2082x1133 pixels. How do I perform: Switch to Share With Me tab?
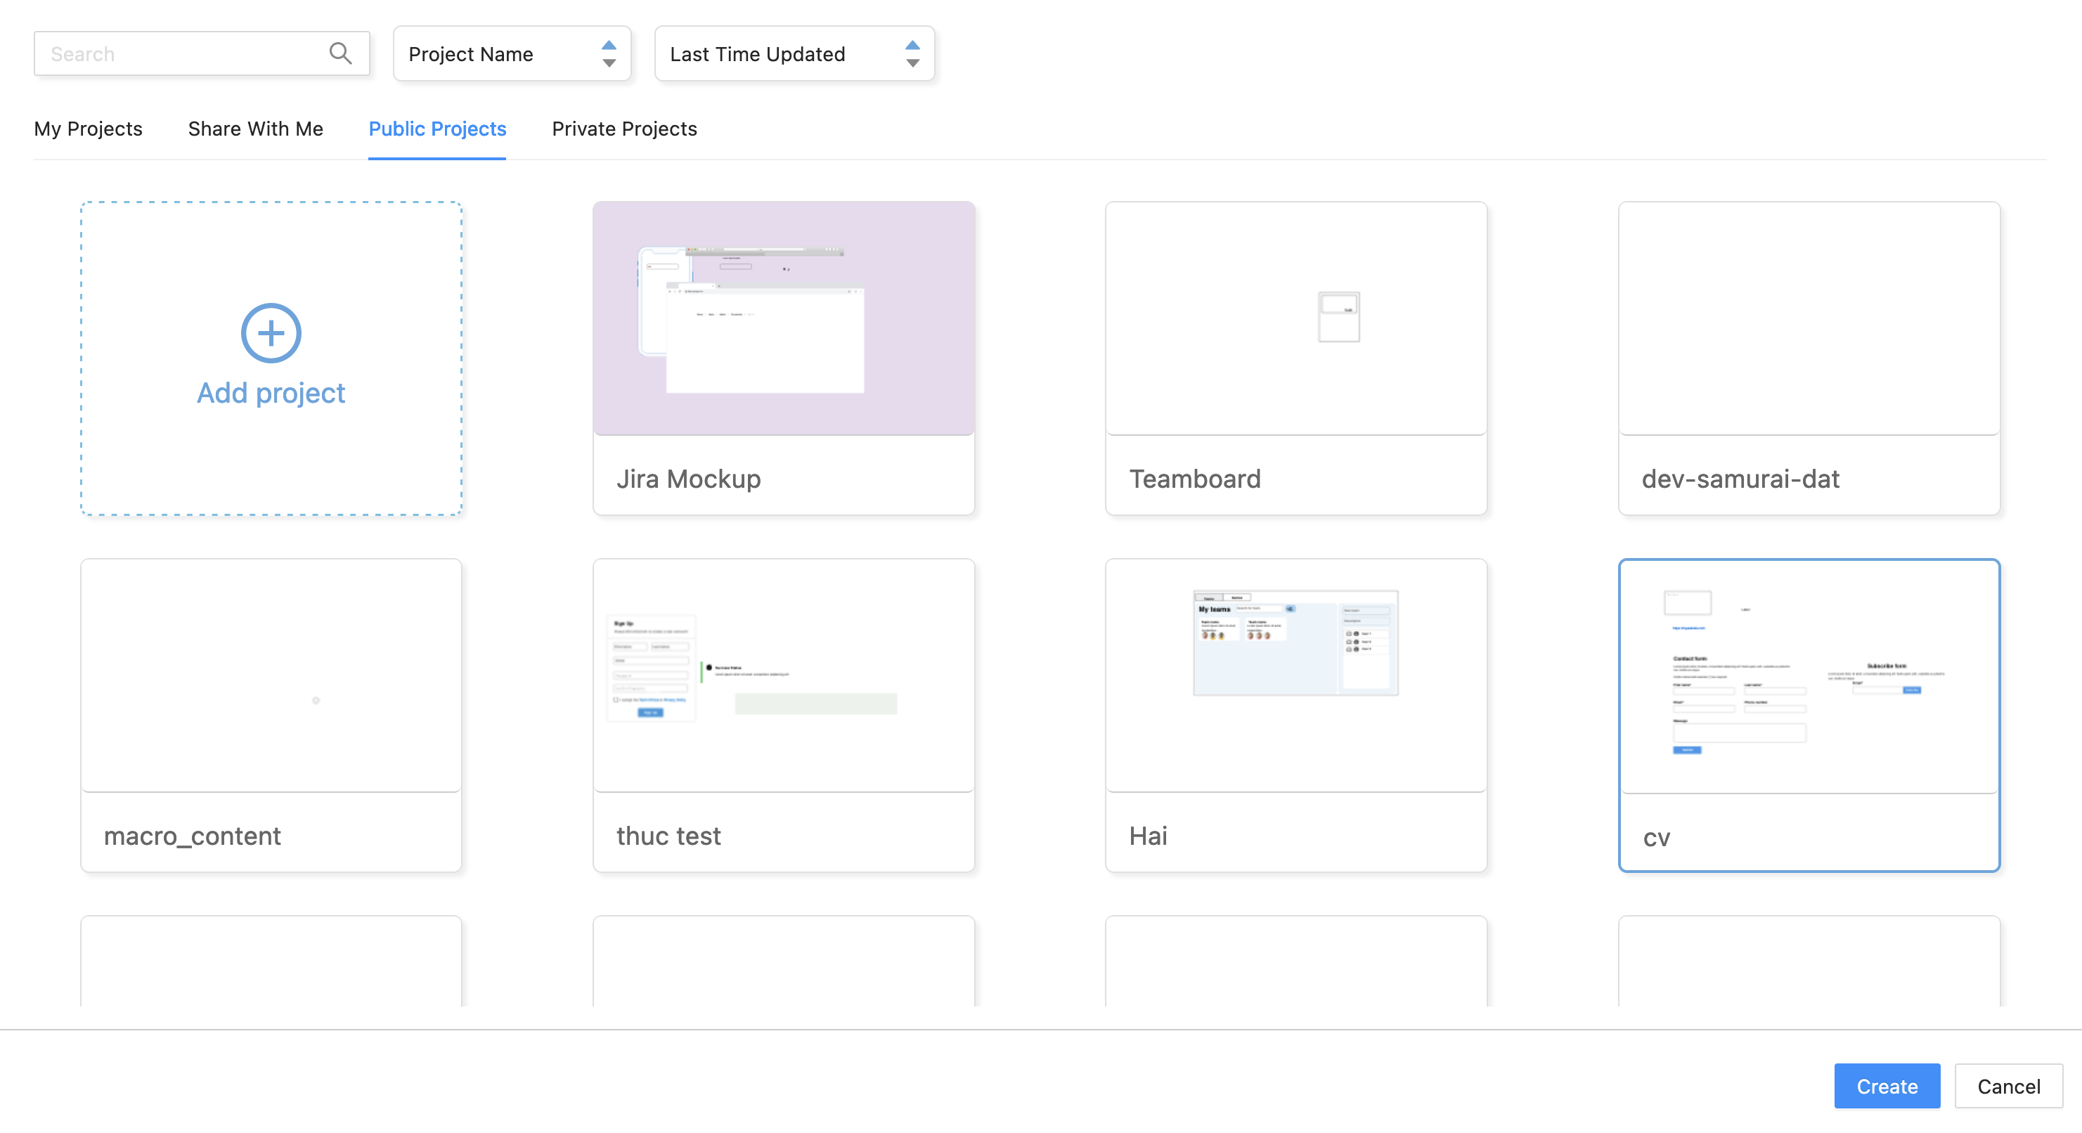255,129
